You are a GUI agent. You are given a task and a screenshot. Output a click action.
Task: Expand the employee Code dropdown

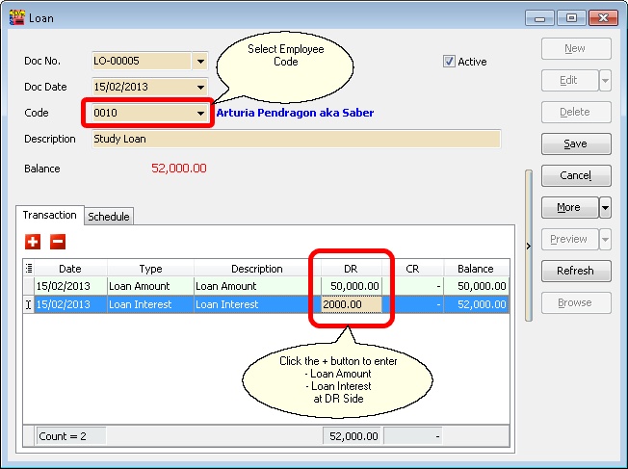(200, 114)
